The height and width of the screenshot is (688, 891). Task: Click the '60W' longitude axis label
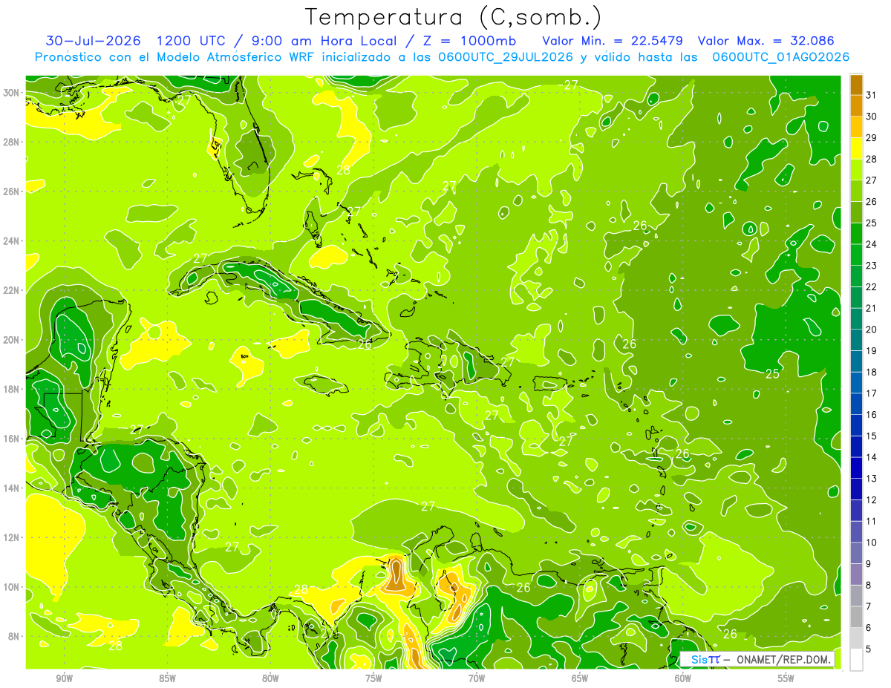[683, 678]
